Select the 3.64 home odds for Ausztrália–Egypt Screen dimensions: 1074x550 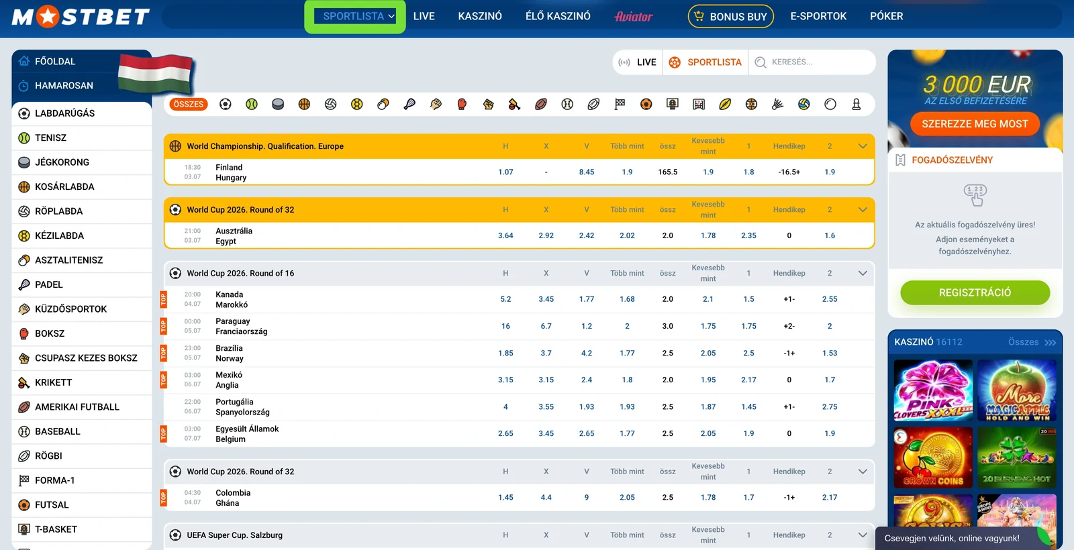pyautogui.click(x=505, y=235)
